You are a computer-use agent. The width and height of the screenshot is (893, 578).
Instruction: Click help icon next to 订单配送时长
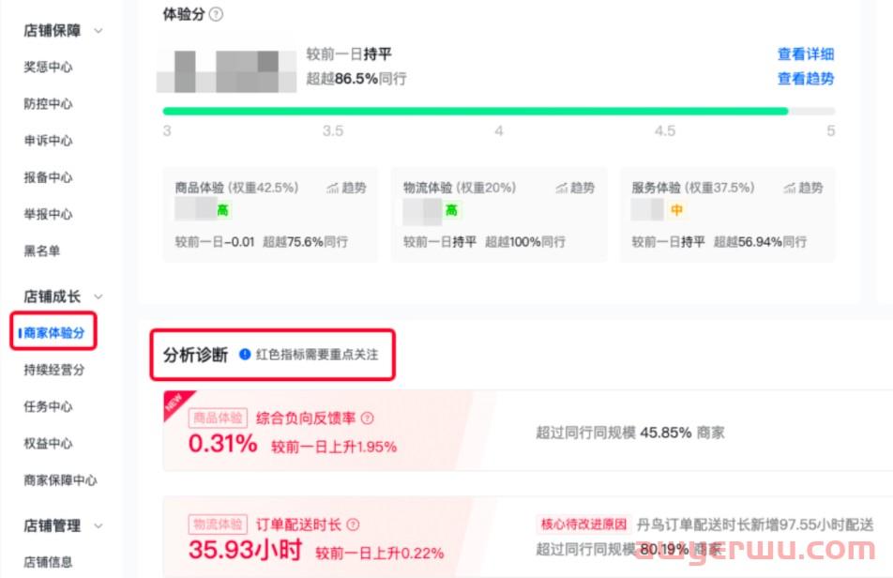coord(353,525)
